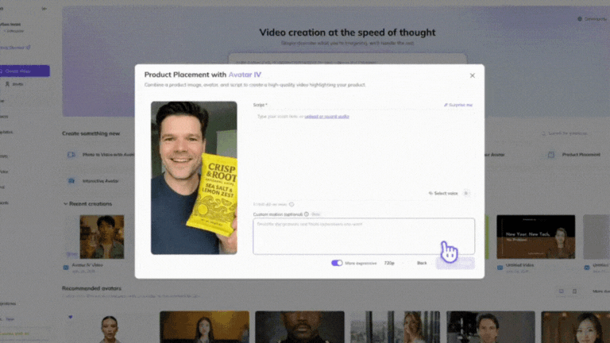Toggle the More expressive switch
Screen dimensions: 610x343
tap(337, 263)
